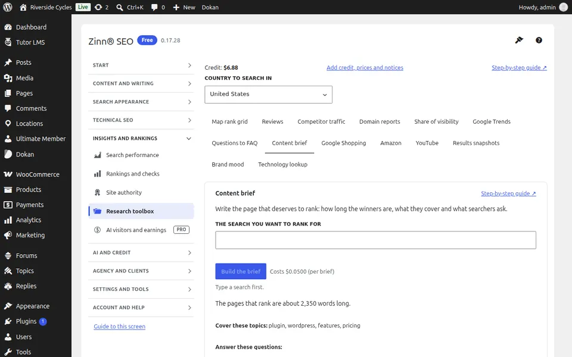Switch to the Competitor traffic tab

(x=321, y=121)
